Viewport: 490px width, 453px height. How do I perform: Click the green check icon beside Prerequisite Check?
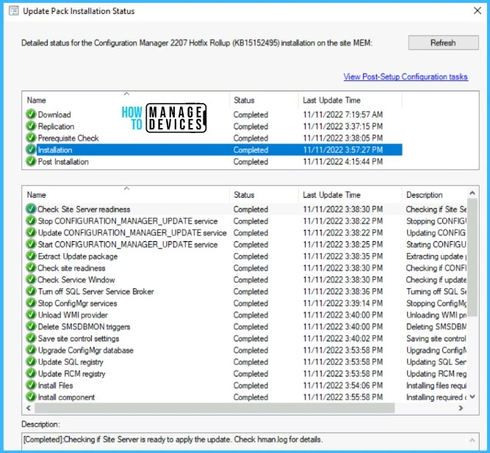31,138
